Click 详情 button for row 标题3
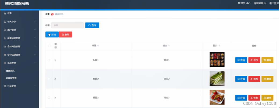The height and width of the screenshot is (108, 280). [x=241, y=98]
